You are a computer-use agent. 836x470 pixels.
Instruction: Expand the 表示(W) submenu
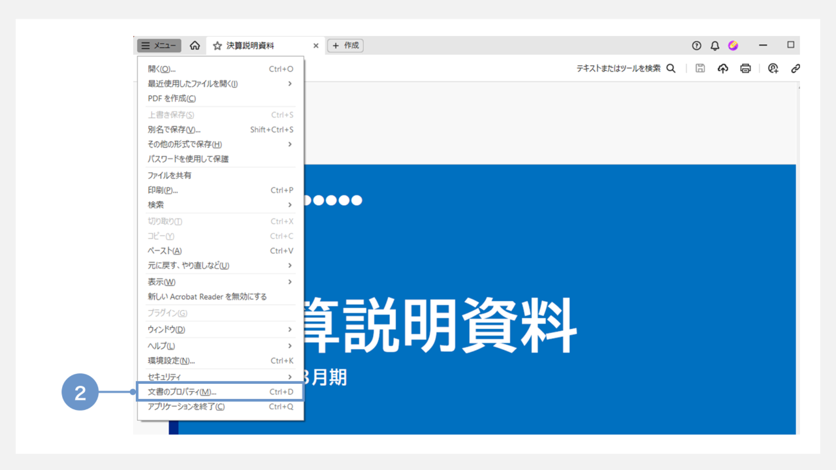coord(221,282)
